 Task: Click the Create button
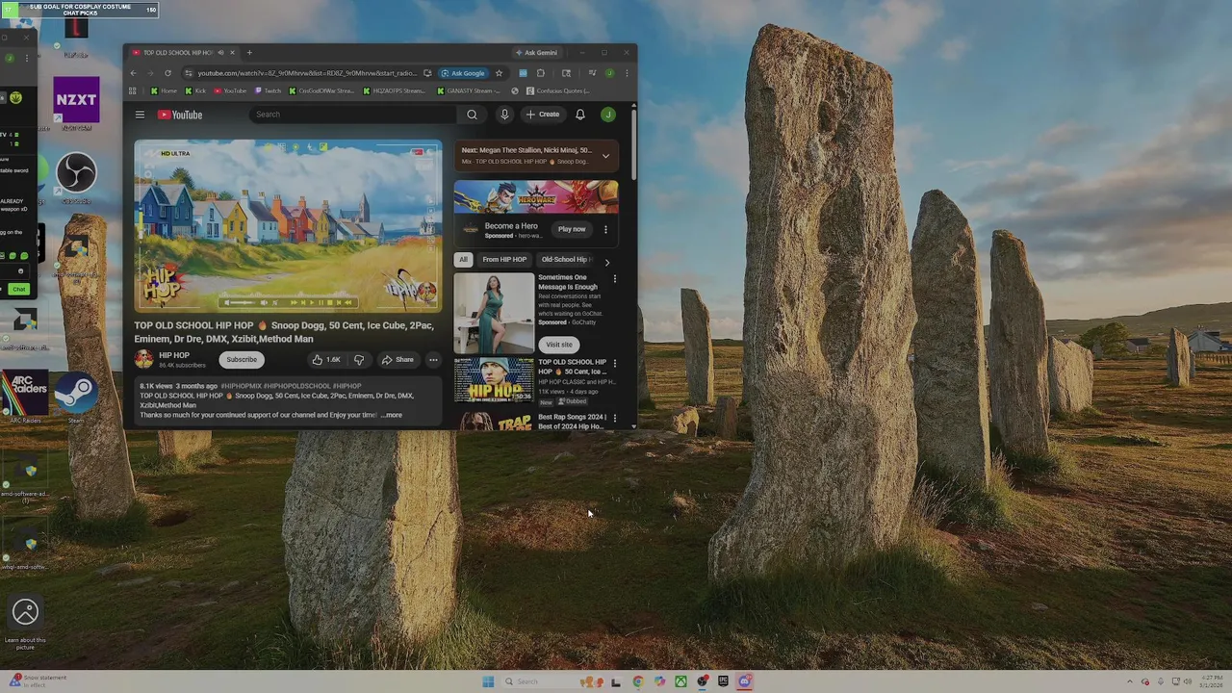(543, 115)
